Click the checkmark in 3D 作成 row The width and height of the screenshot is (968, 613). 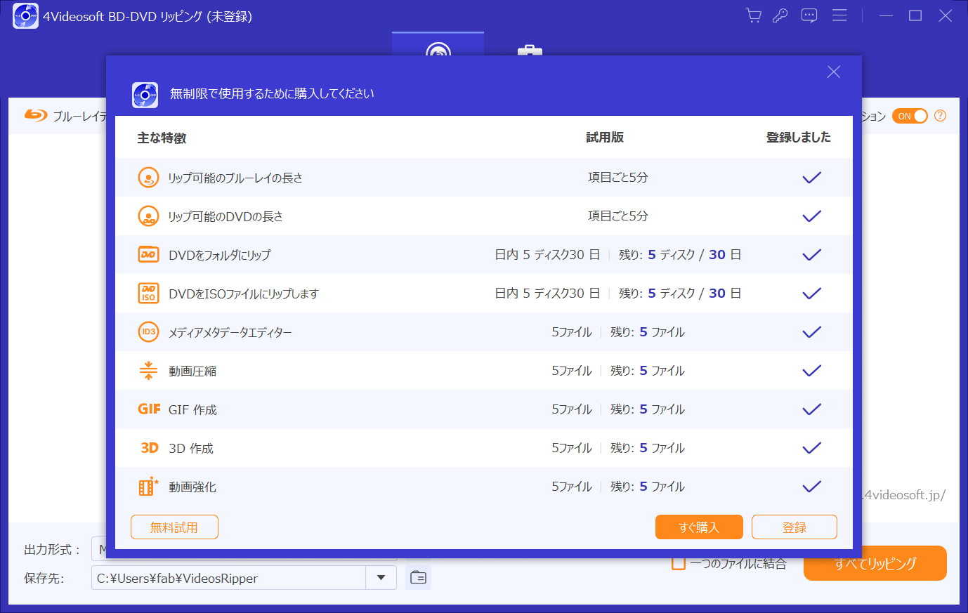[x=812, y=448]
